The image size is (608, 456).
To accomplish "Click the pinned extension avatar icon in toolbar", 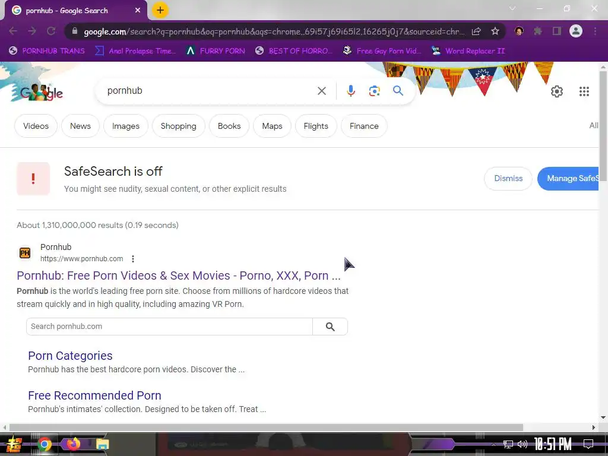I will point(519,31).
